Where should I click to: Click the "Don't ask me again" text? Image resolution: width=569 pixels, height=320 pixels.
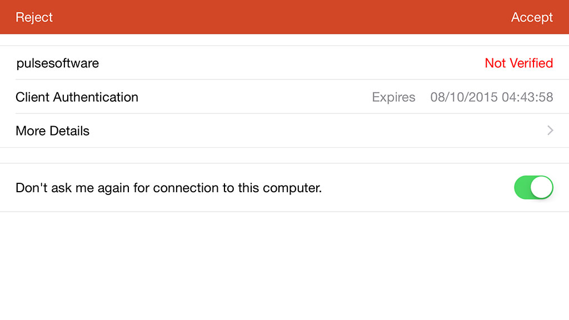point(168,188)
